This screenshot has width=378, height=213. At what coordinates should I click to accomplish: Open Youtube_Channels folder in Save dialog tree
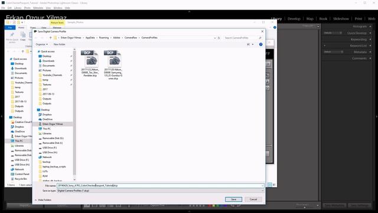click(x=52, y=75)
